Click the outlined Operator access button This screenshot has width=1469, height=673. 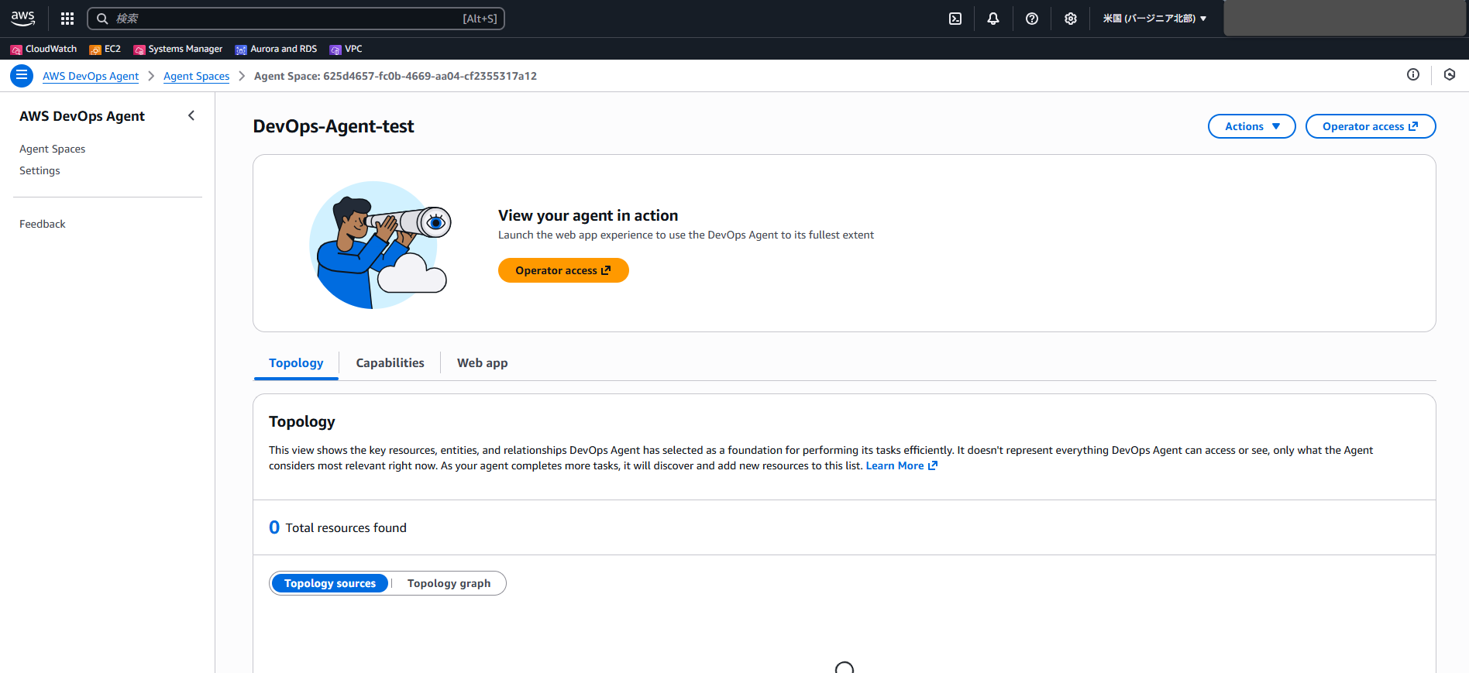[1370, 126]
